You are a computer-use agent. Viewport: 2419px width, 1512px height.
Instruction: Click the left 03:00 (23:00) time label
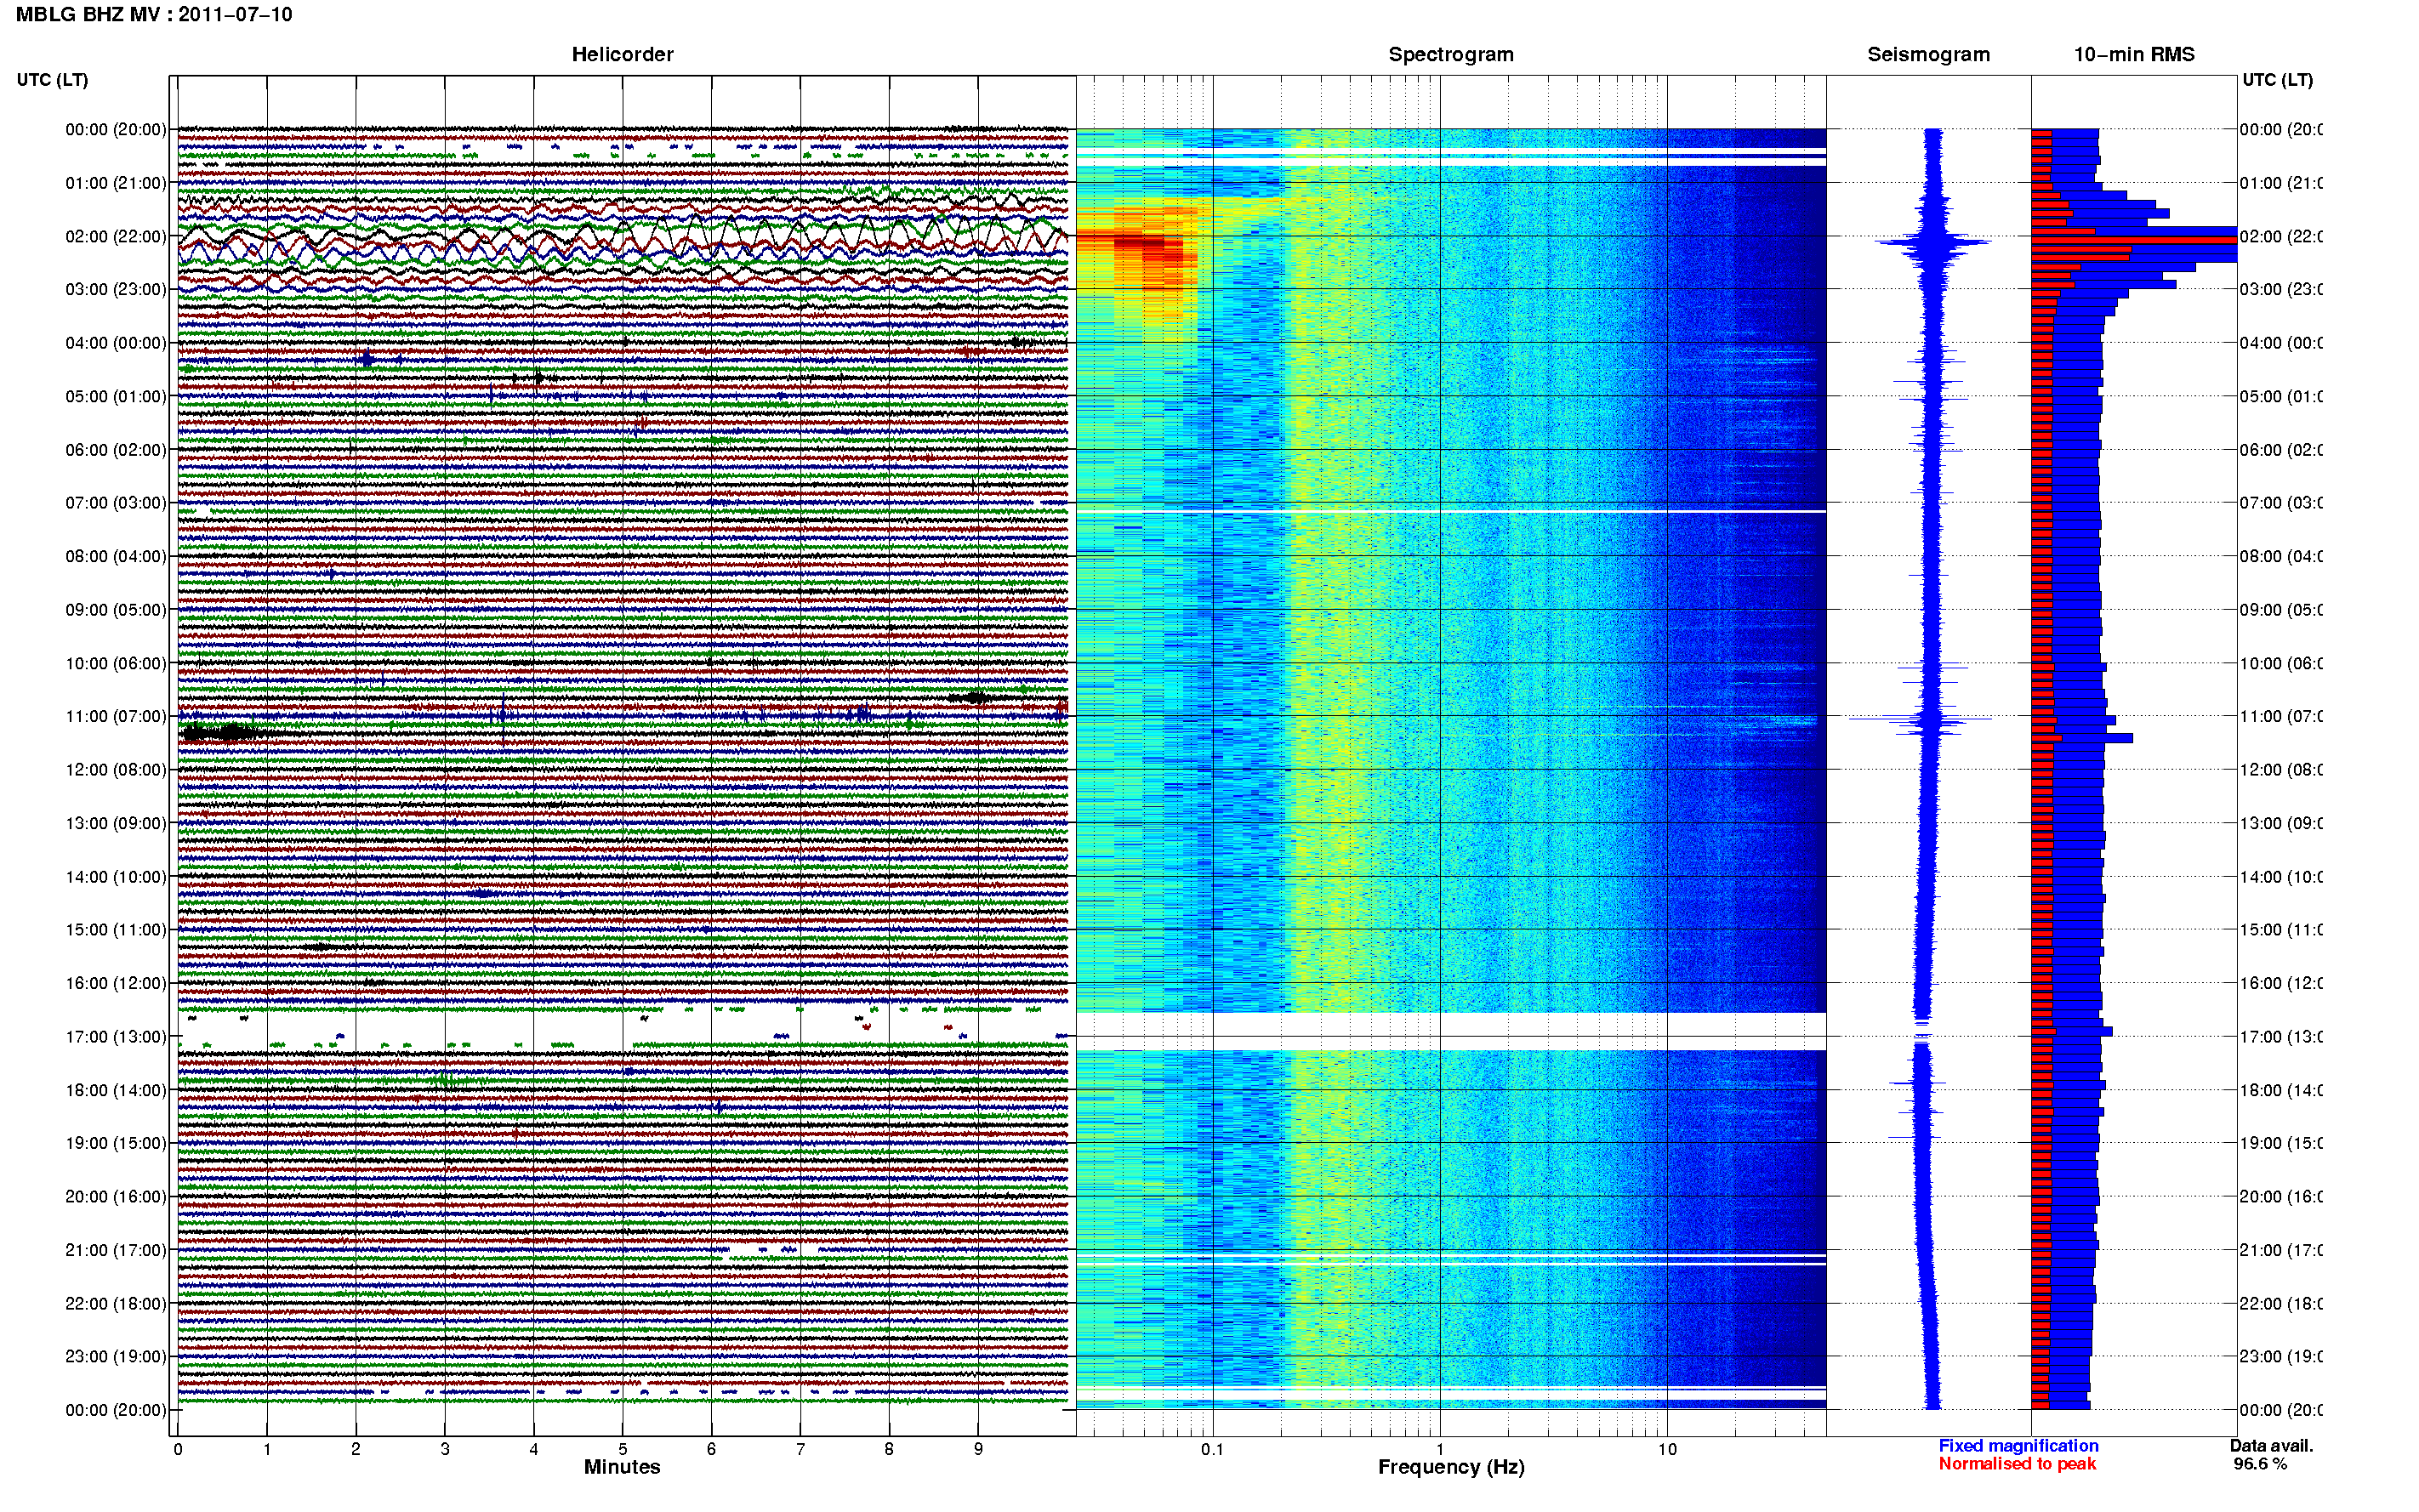[116, 289]
